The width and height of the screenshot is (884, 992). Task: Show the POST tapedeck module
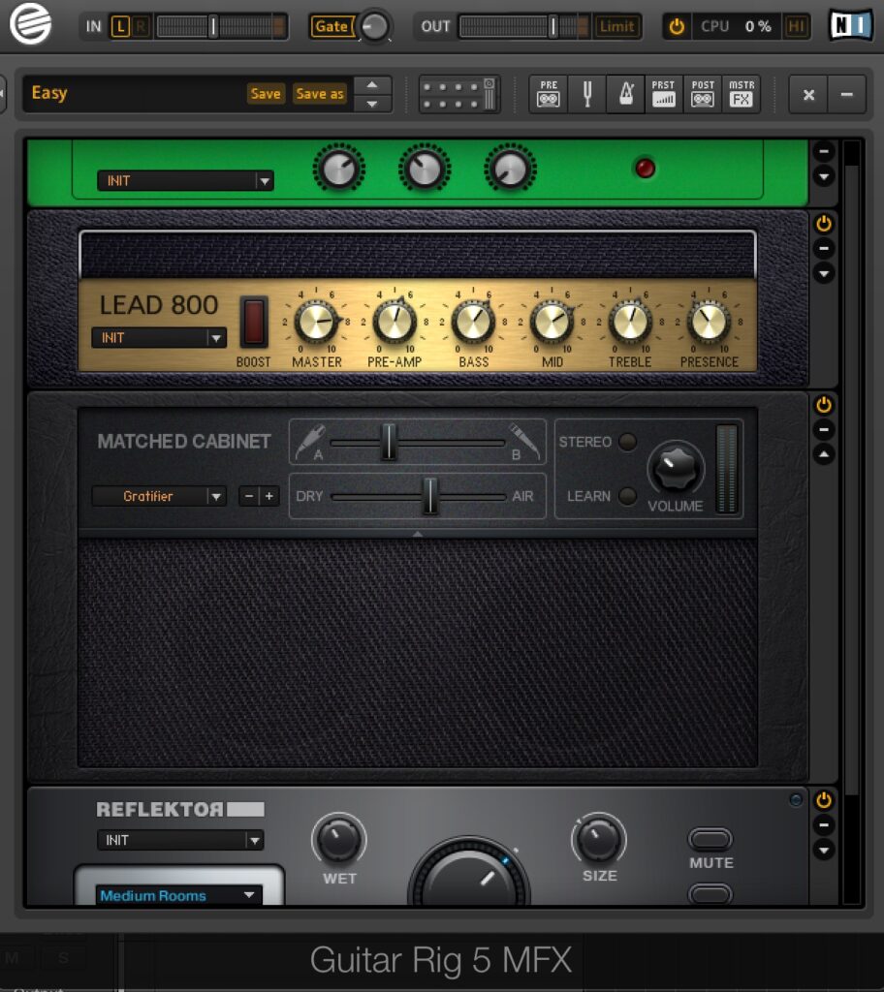tap(703, 94)
